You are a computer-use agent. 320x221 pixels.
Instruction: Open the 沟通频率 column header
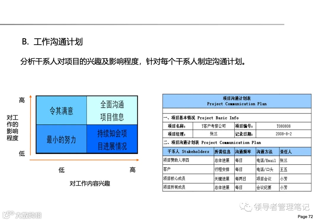coord(244,151)
